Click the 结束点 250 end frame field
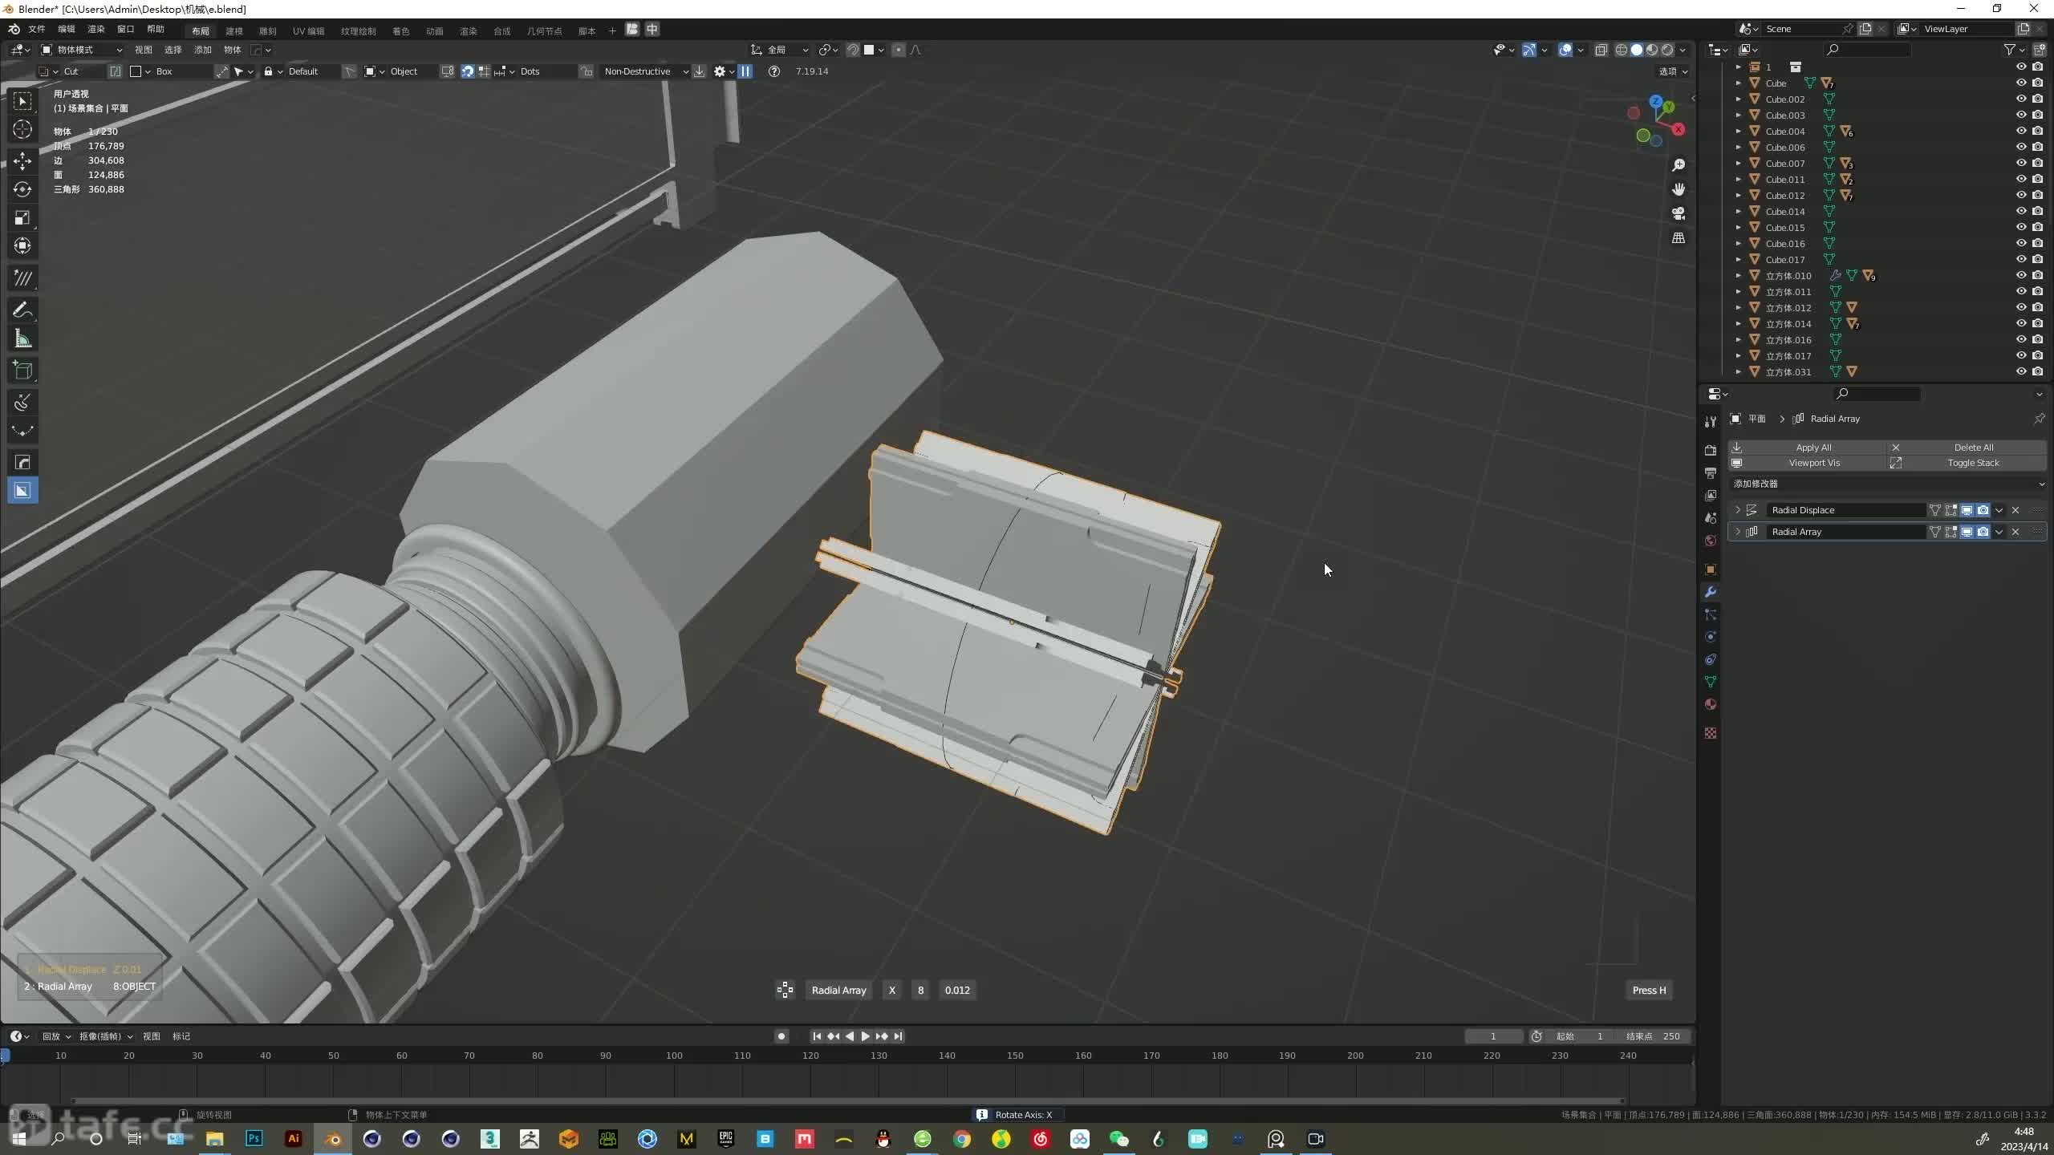Screen dimensions: 2054x1155 (1653, 1036)
